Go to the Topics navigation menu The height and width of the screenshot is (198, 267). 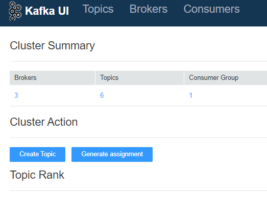pyautogui.click(x=98, y=9)
